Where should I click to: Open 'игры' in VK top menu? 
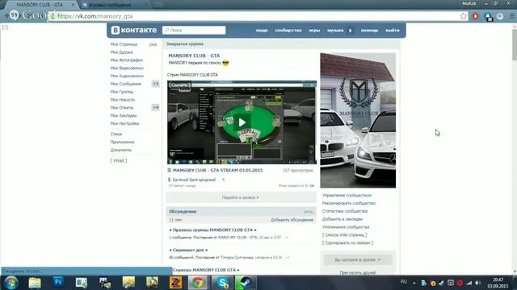pos(314,31)
